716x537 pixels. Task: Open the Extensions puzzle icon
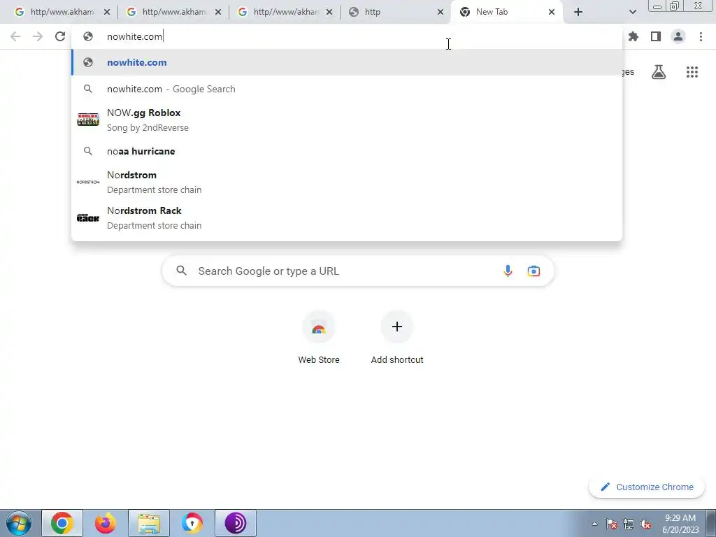pyautogui.click(x=633, y=36)
